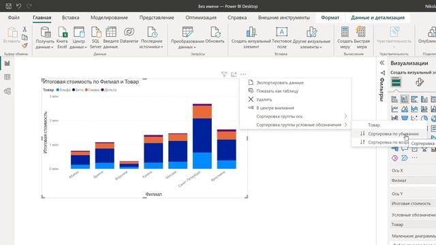Add the Power Automate visual
Screen dimensions: 436x245
point(405,158)
